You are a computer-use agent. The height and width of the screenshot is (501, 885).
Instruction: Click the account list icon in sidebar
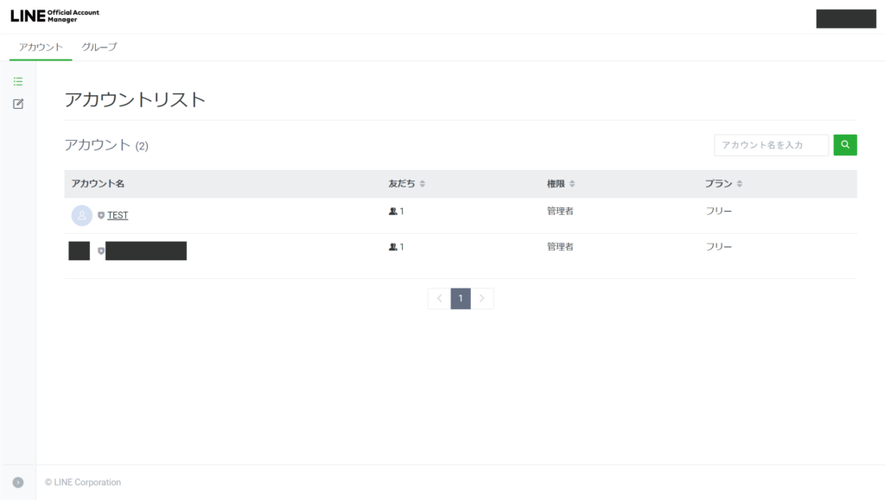pos(18,81)
